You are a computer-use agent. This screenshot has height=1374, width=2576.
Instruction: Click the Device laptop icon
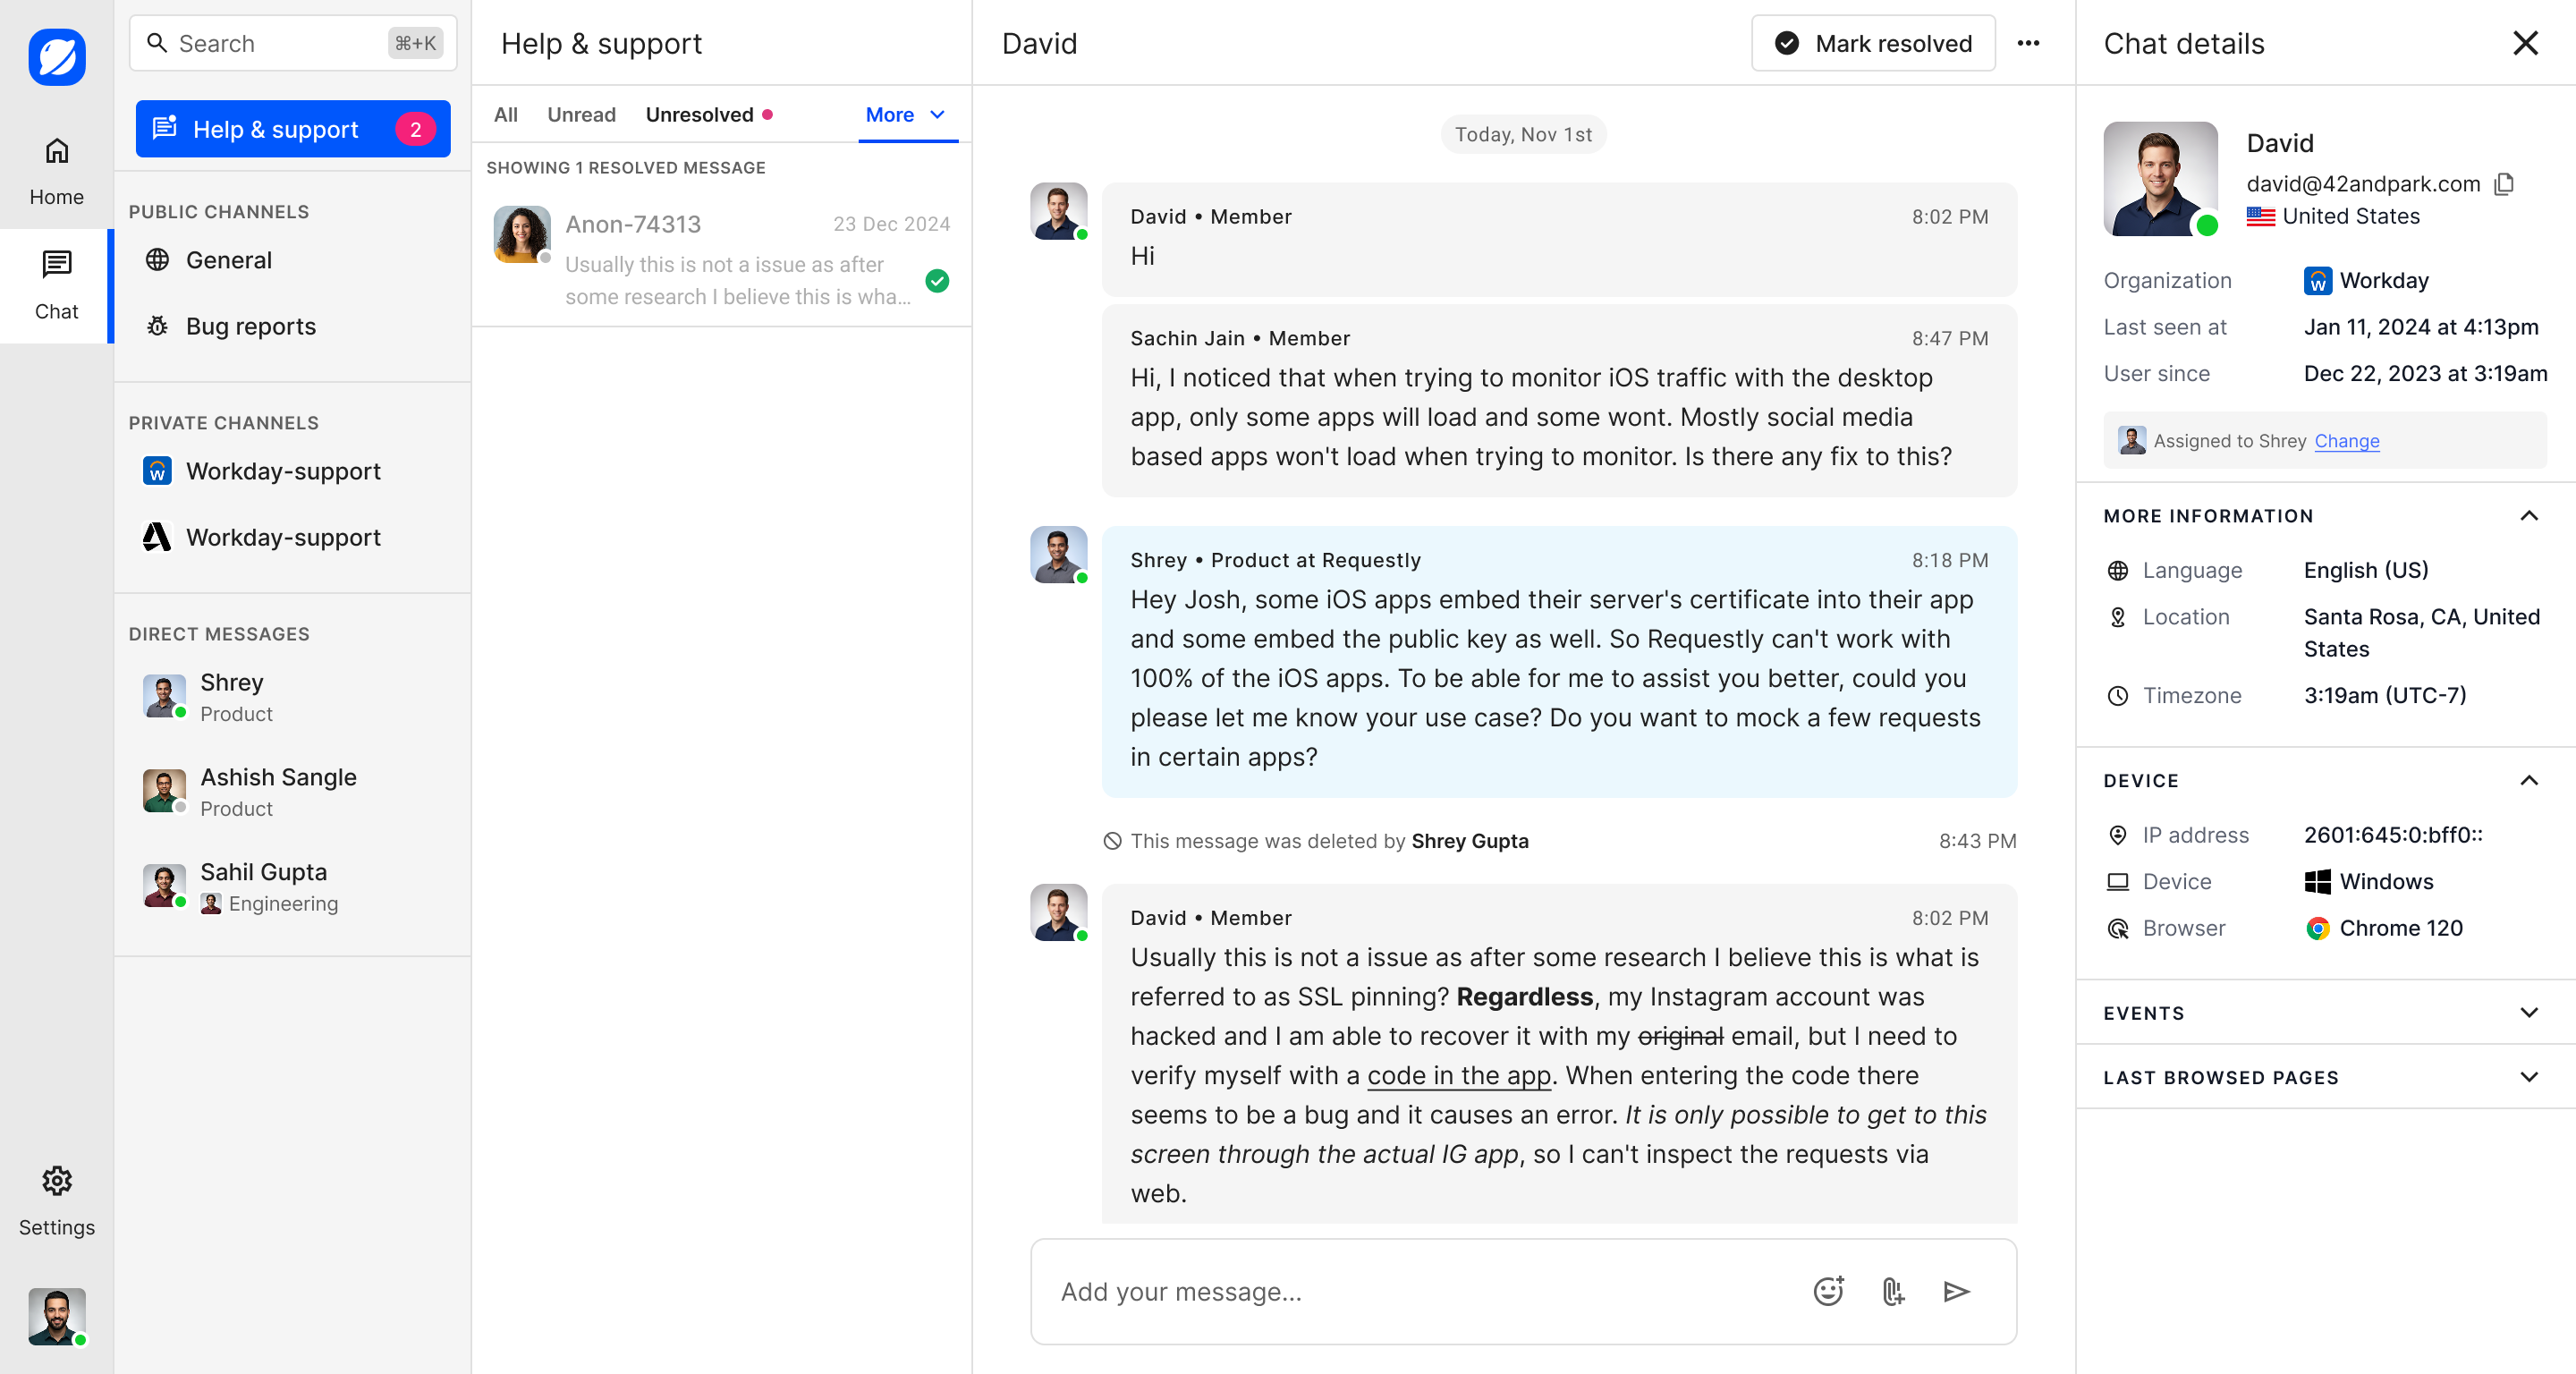tap(2117, 882)
